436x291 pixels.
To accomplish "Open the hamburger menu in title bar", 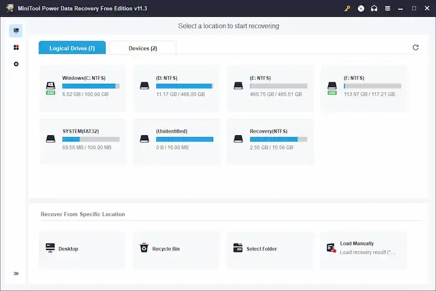I will coord(387,8).
